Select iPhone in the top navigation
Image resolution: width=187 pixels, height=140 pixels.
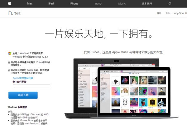click(x=74, y=3)
